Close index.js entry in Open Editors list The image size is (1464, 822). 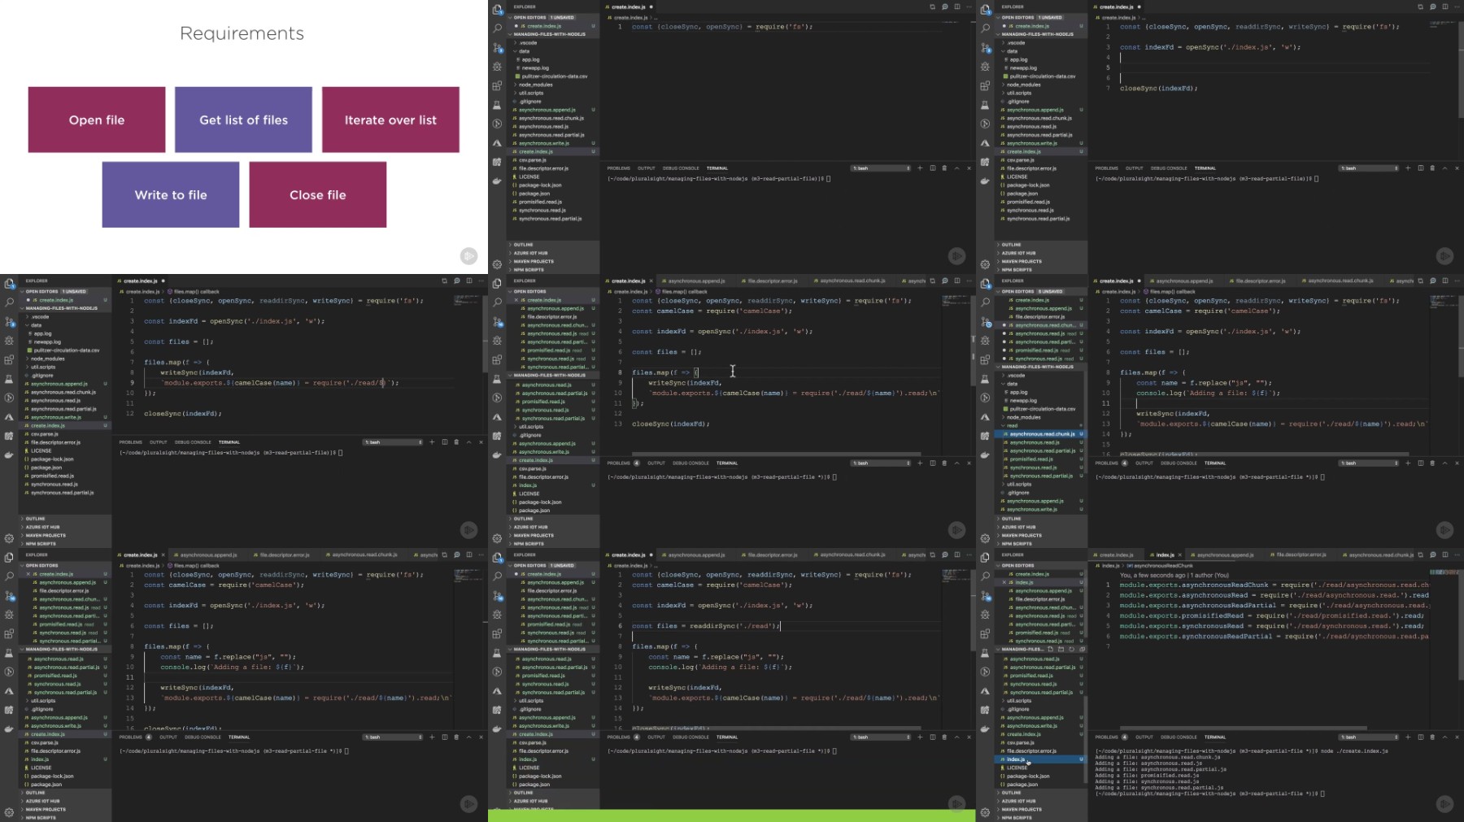tap(1005, 582)
